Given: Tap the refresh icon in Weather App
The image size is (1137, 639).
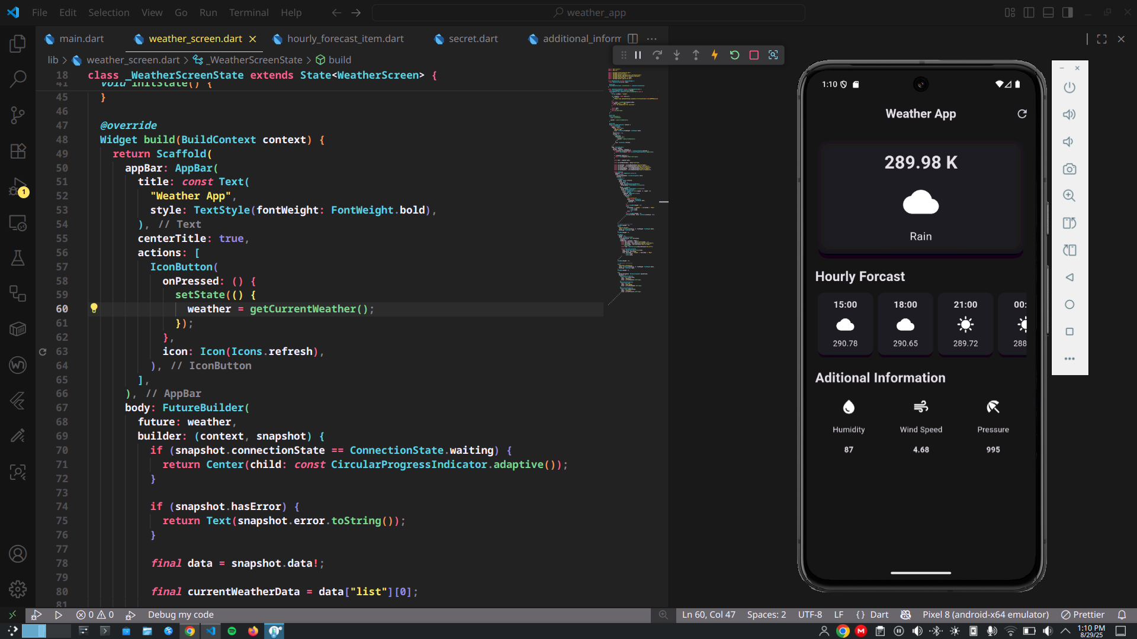Looking at the screenshot, I should (x=1022, y=114).
